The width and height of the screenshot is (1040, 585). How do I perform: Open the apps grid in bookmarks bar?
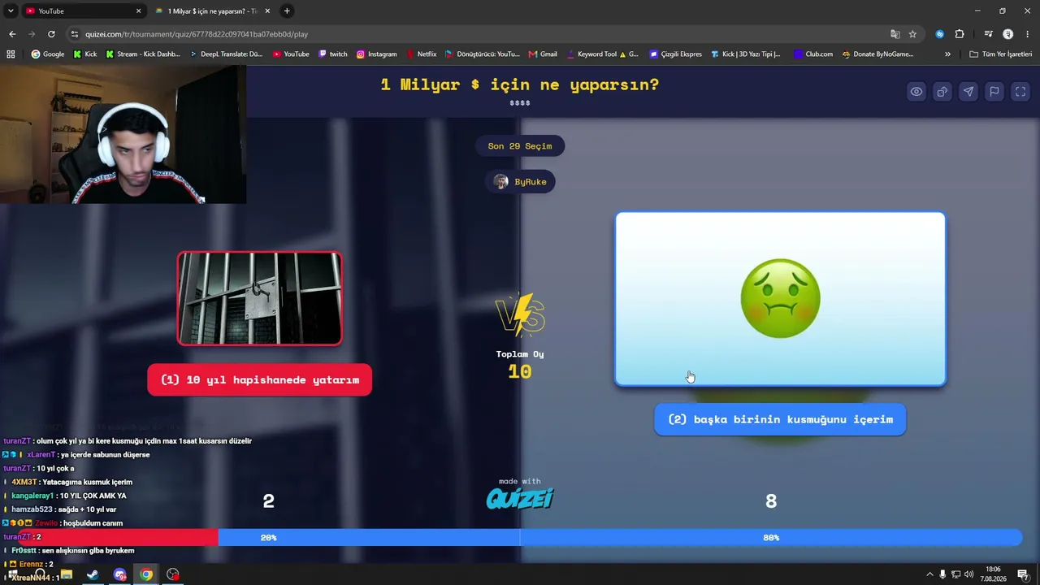coord(11,54)
